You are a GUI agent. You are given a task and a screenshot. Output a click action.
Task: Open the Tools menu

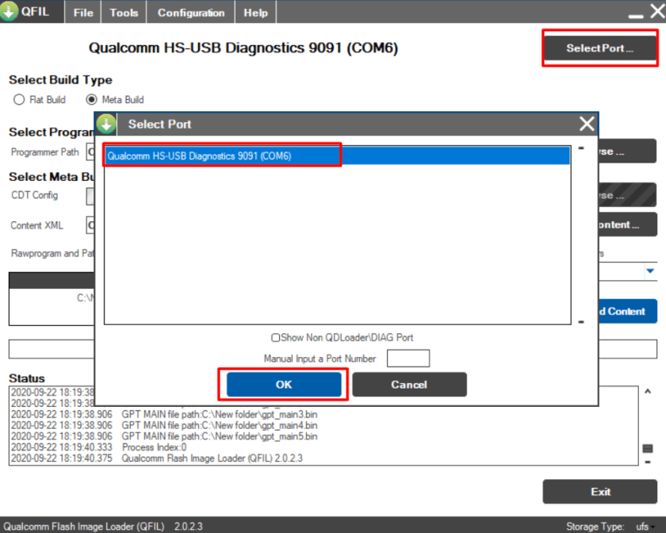[124, 13]
